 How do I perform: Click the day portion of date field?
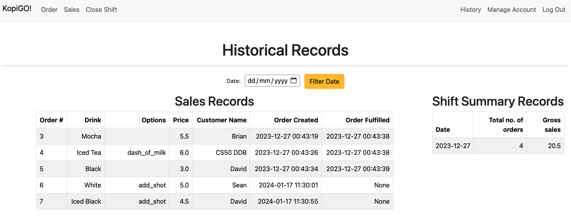point(251,81)
